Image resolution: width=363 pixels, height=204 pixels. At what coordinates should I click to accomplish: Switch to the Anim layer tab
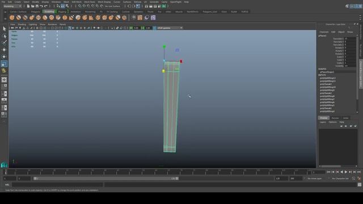345,118
